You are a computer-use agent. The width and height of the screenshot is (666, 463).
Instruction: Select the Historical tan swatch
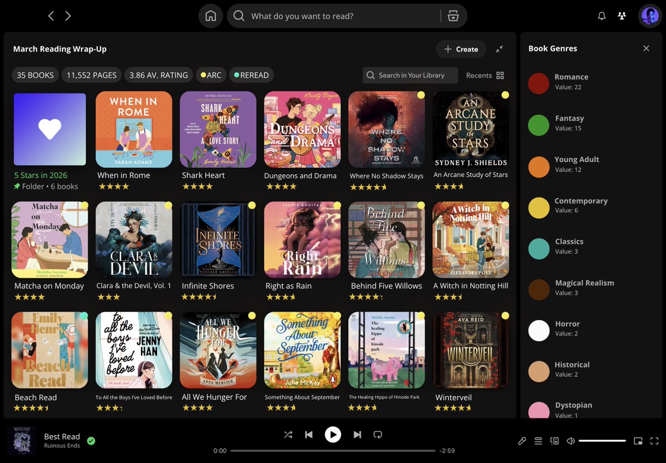[x=538, y=372]
